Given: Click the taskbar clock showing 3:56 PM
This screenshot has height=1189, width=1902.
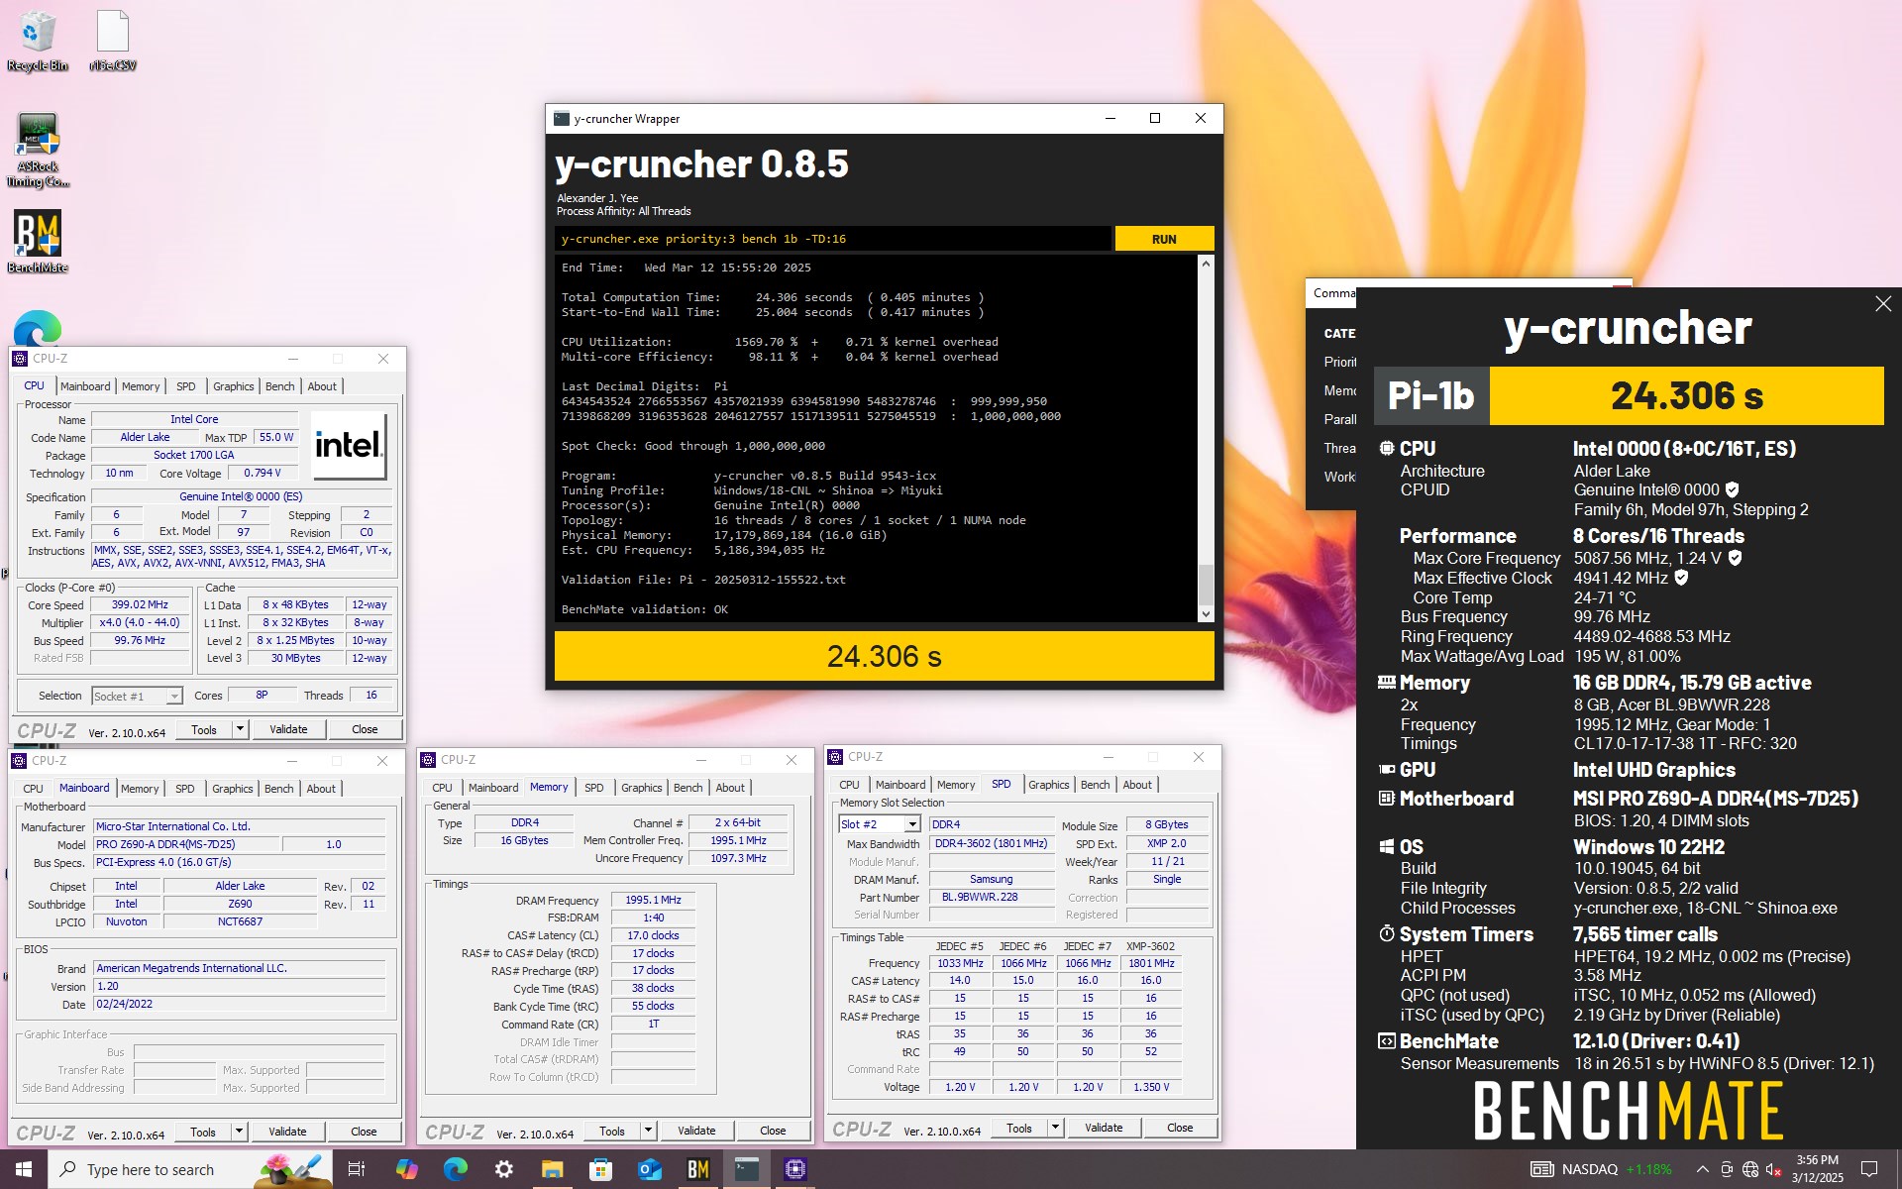Looking at the screenshot, I should click(1818, 1169).
